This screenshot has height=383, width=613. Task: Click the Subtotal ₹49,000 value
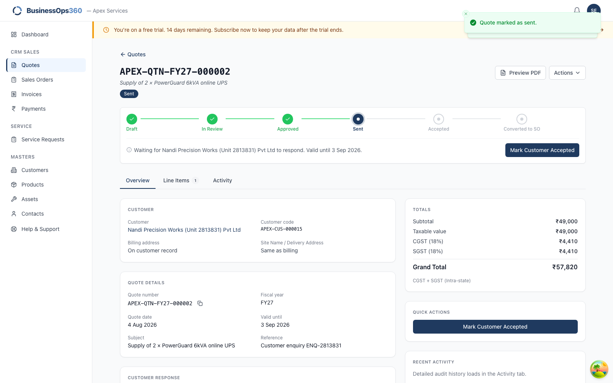[x=567, y=221]
